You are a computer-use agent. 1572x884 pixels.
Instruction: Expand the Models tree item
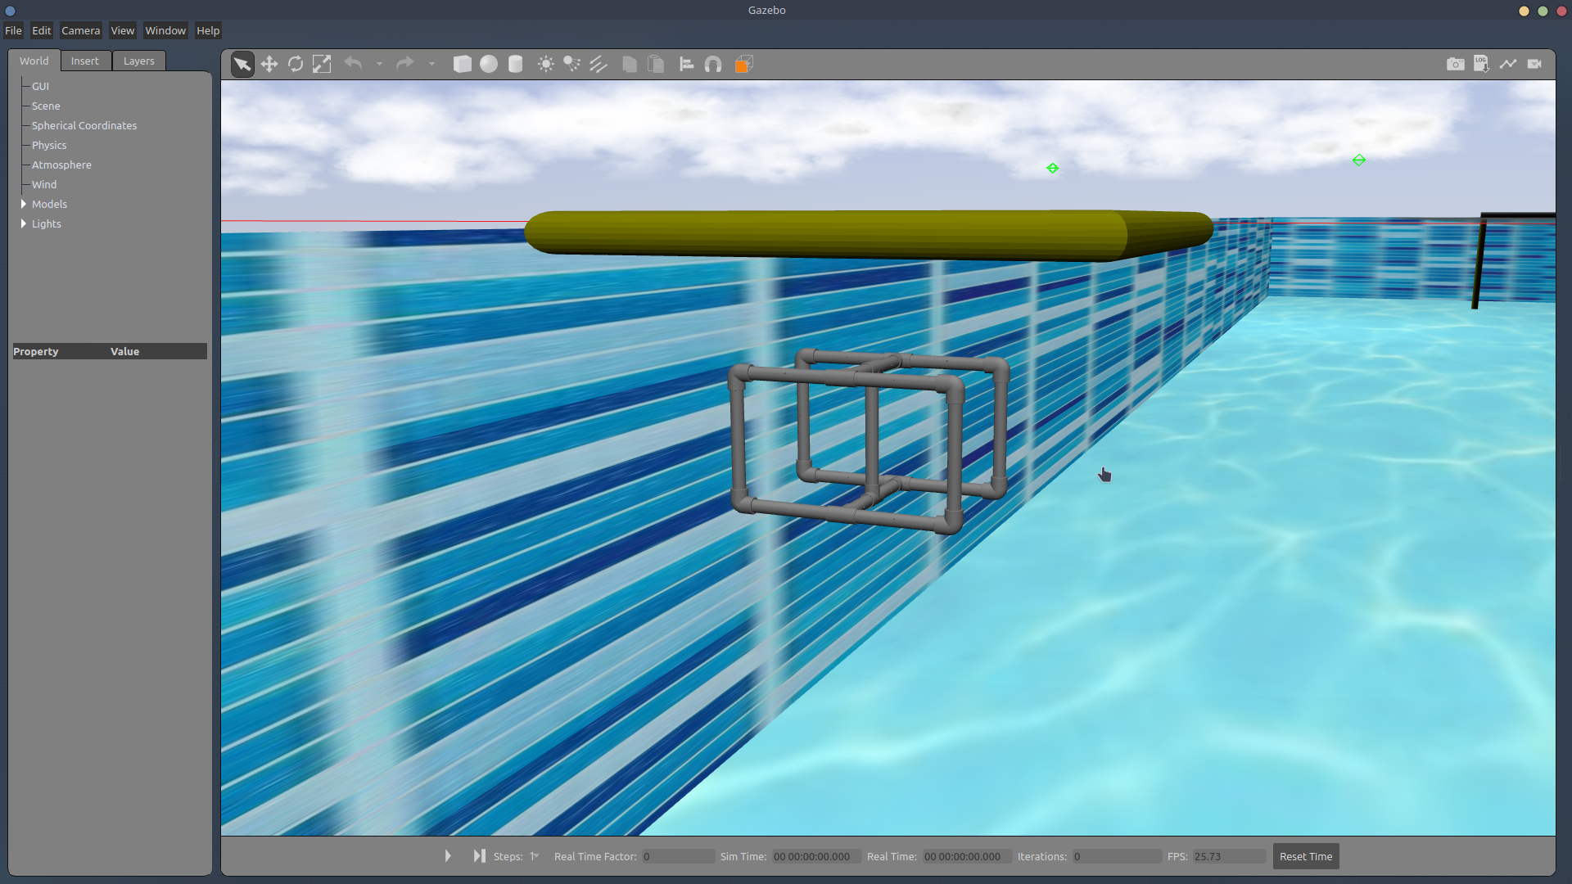[x=23, y=204]
